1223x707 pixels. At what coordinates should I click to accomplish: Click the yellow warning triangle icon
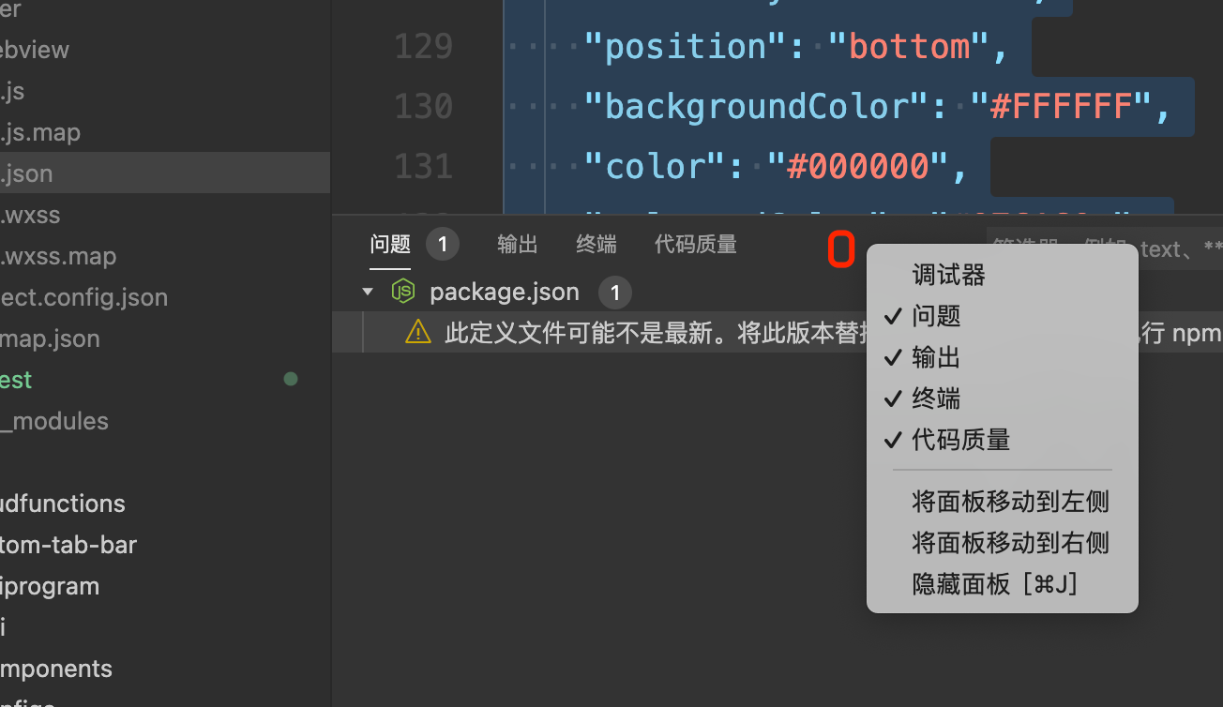pyautogui.click(x=418, y=332)
